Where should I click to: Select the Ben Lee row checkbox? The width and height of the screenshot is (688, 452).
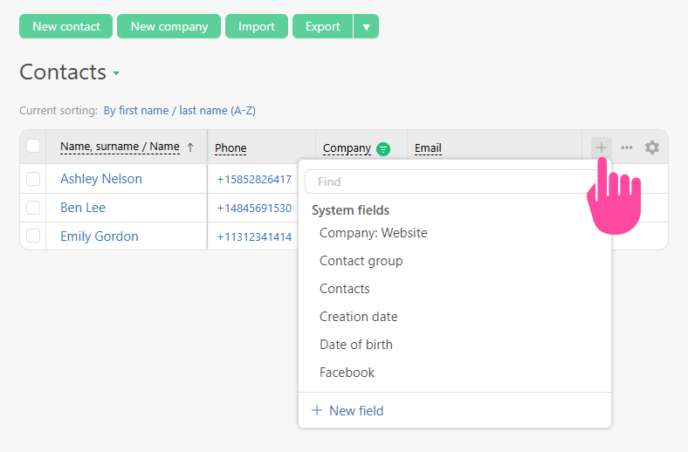click(x=33, y=208)
